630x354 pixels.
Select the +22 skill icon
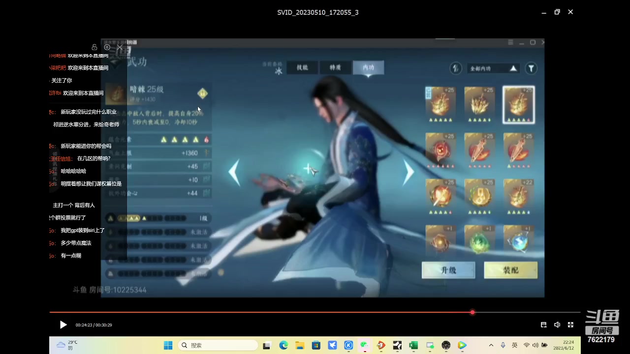click(x=518, y=197)
